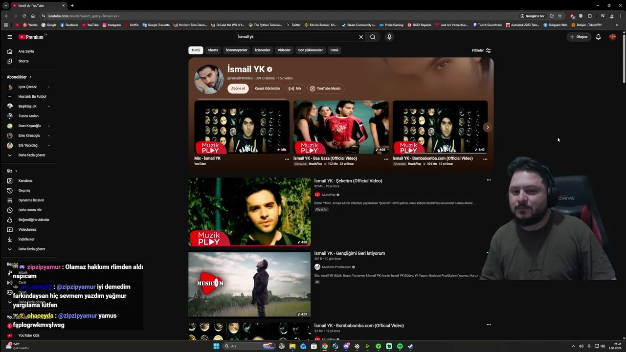
Task: Reload the page in Chrome
Action: coord(24,16)
